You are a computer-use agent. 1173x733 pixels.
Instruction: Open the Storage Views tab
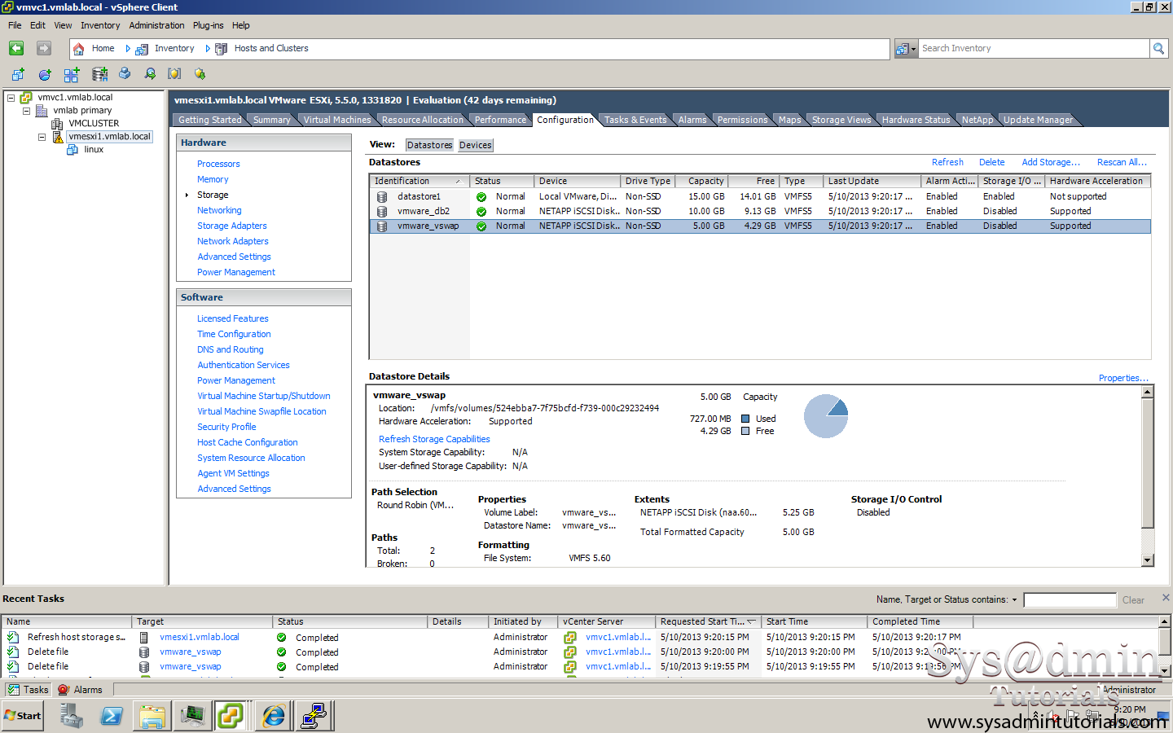pyautogui.click(x=841, y=120)
